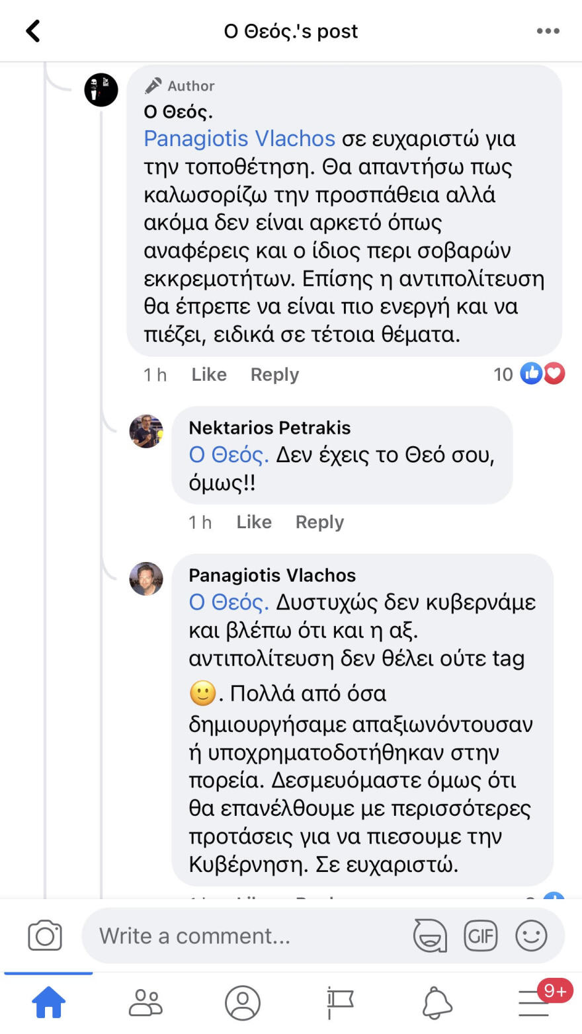Open Panagiotis Vlachos's tagged profile link

[238, 138]
